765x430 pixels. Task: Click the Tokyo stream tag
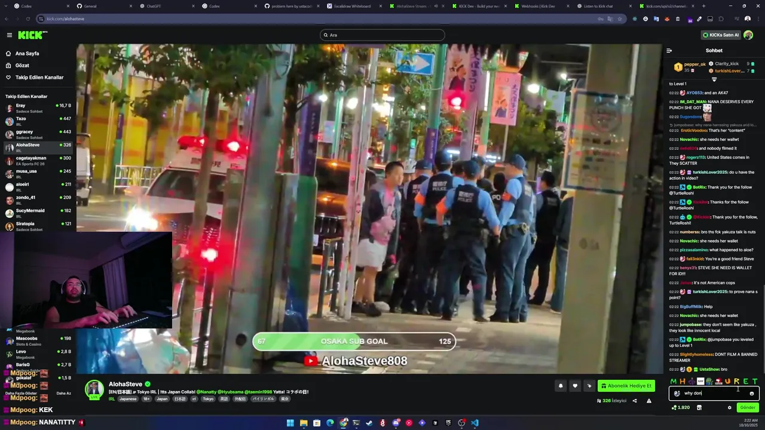tap(208, 399)
